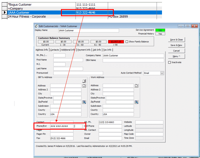This screenshot has width=200, height=158.
Task: Click the phone Ext field
Action: point(78,126)
